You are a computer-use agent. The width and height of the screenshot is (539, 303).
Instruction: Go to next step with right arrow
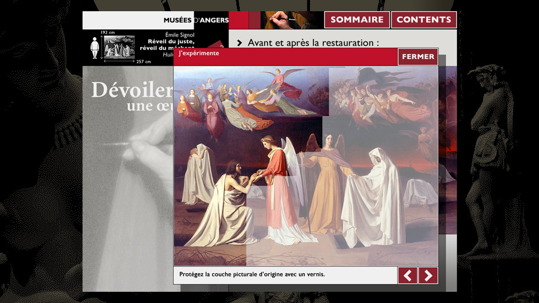point(428,275)
